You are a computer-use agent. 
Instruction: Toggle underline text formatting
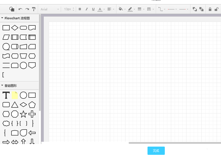[x=93, y=9]
